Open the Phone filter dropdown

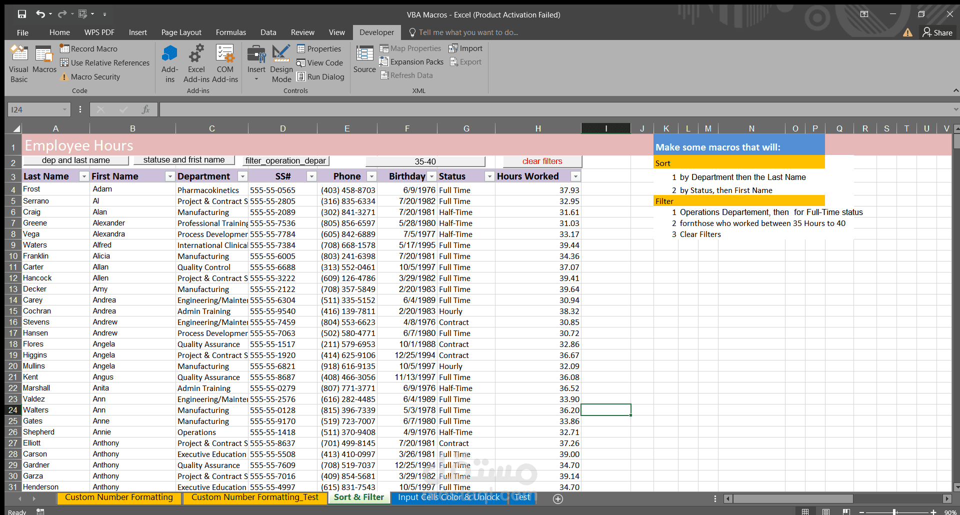click(x=371, y=176)
